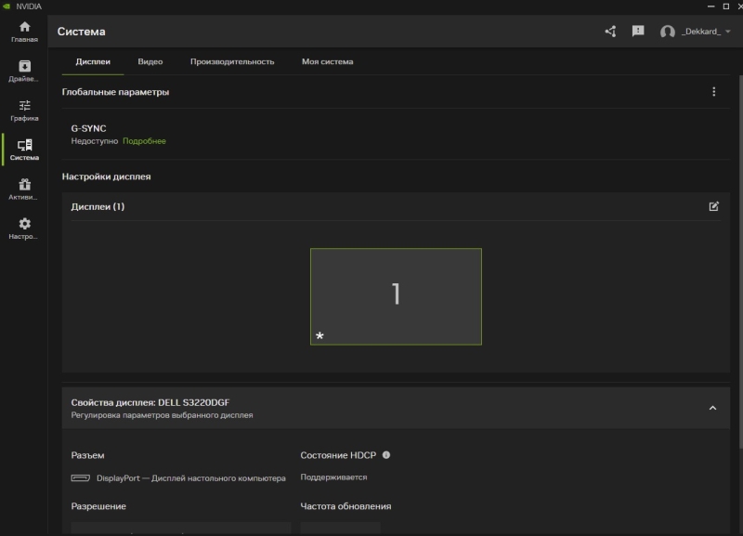The width and height of the screenshot is (743, 536).
Task: Open feedback via the exclamation speech bubble icon
Action: coord(638,31)
